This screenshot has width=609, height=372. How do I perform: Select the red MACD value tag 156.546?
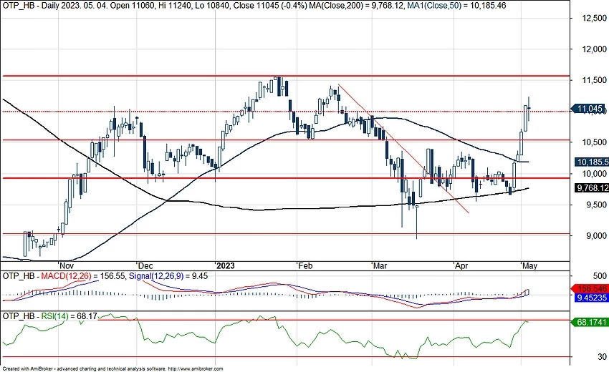point(591,288)
